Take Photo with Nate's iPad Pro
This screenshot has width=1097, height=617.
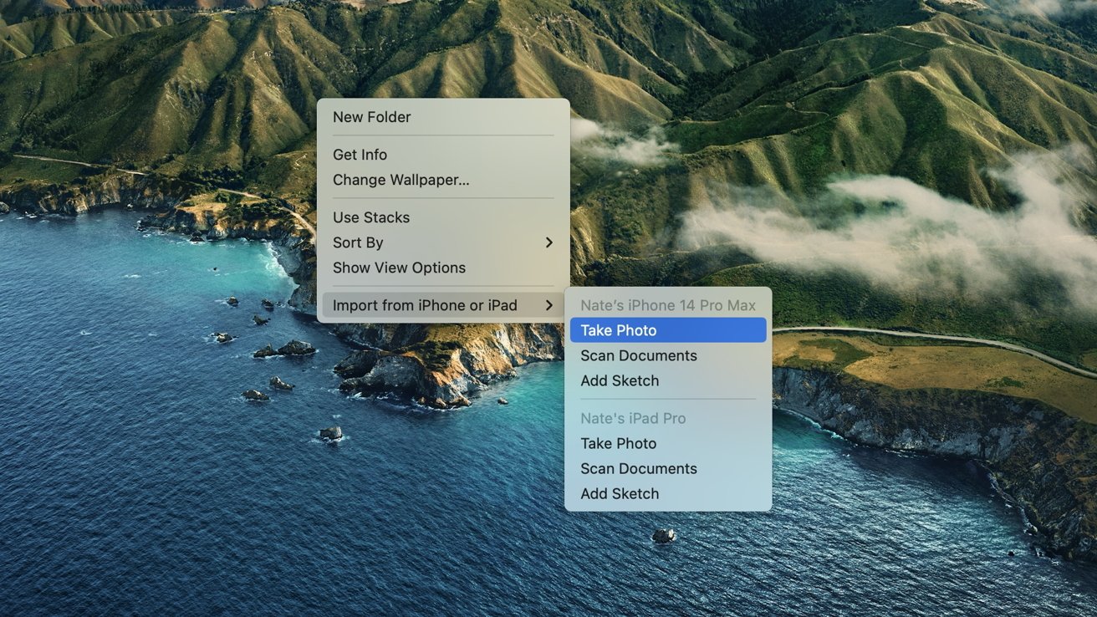tap(619, 443)
